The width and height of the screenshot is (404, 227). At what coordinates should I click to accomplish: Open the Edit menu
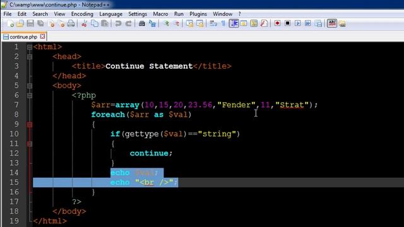[x=22, y=14]
